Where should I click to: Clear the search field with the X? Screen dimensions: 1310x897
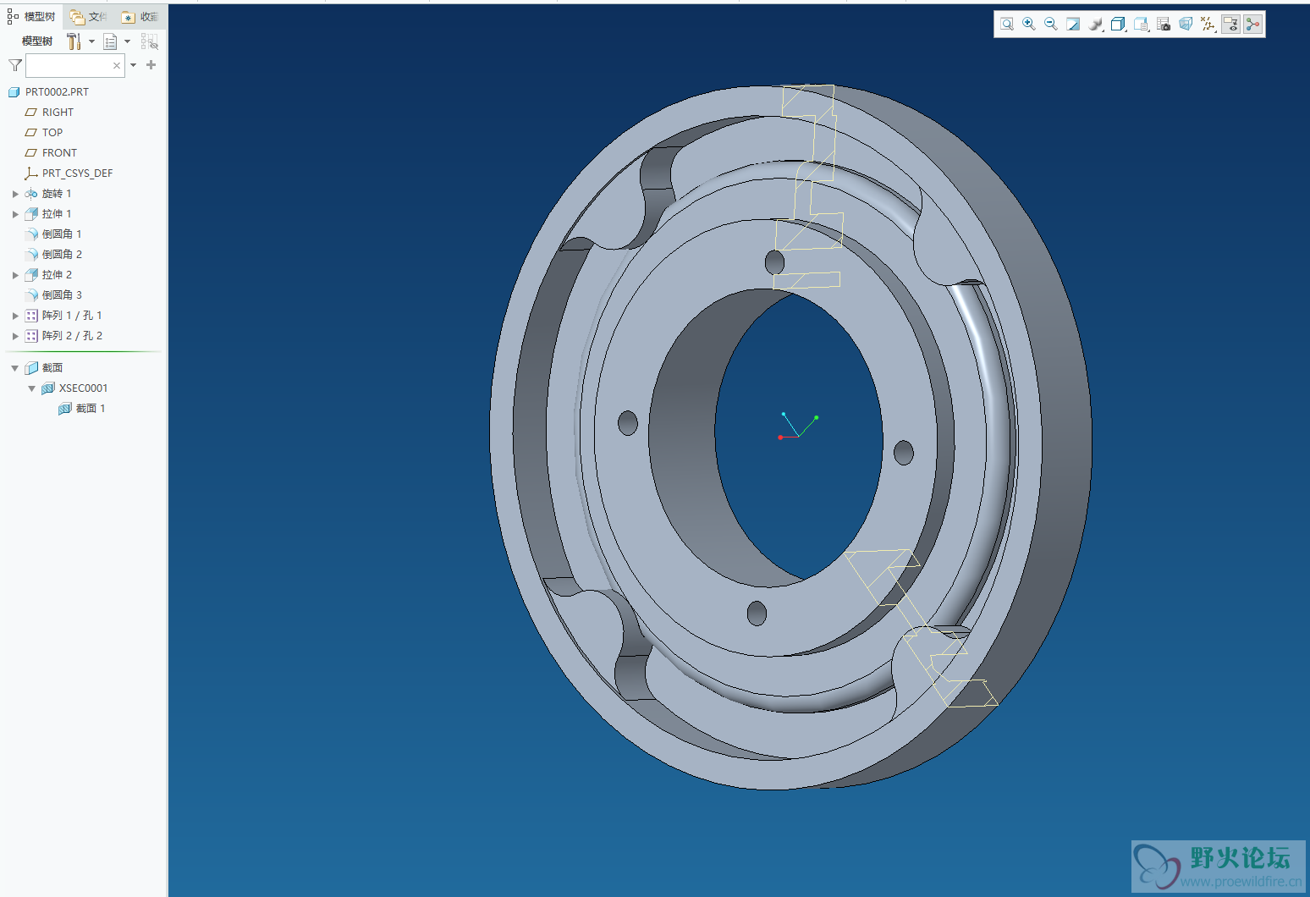coord(117,65)
